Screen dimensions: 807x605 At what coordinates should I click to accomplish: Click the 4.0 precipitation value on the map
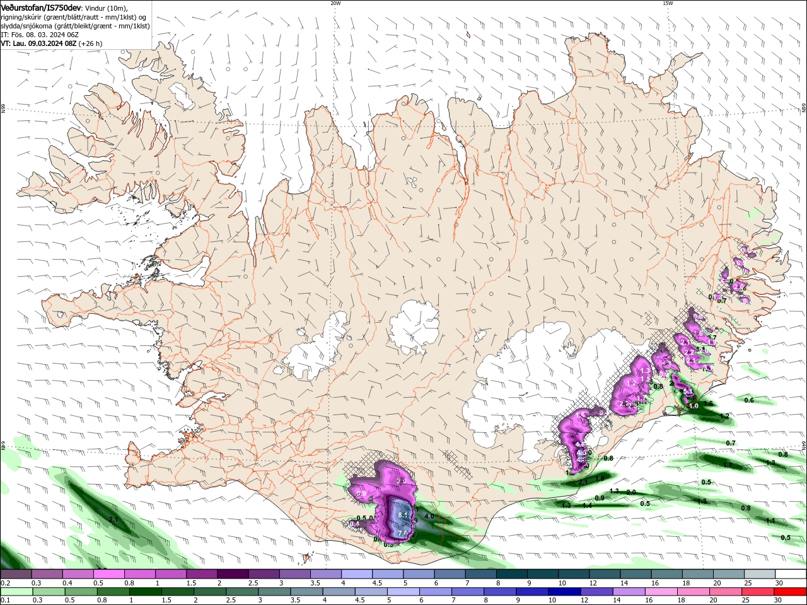429,516
